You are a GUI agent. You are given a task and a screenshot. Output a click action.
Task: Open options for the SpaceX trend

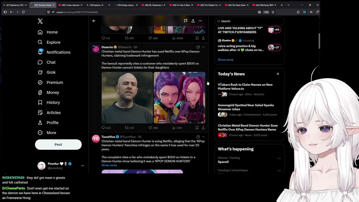[x=279, y=159]
